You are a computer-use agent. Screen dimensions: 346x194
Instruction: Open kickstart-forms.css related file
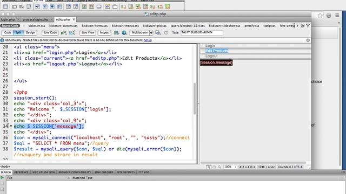pyautogui.click(x=95, y=26)
